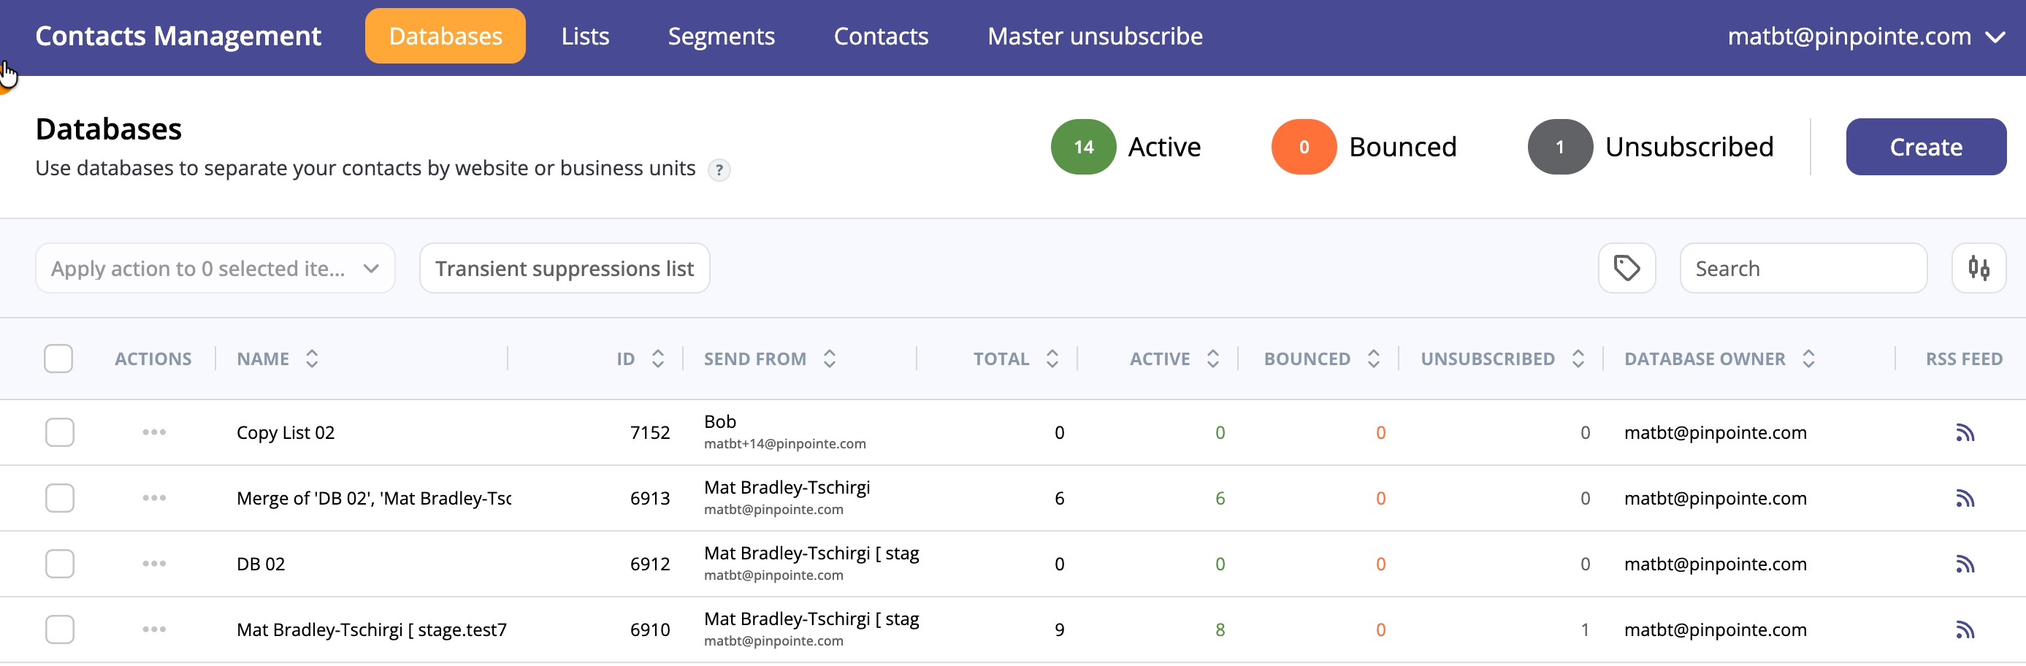The width and height of the screenshot is (2026, 666).
Task: Click owner email in Copy List 02 row
Action: (1716, 432)
